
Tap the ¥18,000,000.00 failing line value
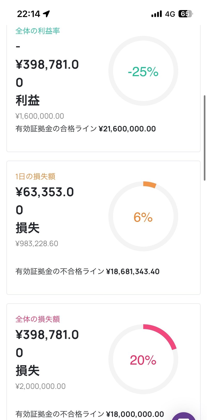135,414
